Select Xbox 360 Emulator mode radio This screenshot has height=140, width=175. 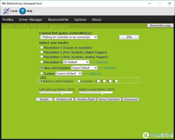click(41, 68)
